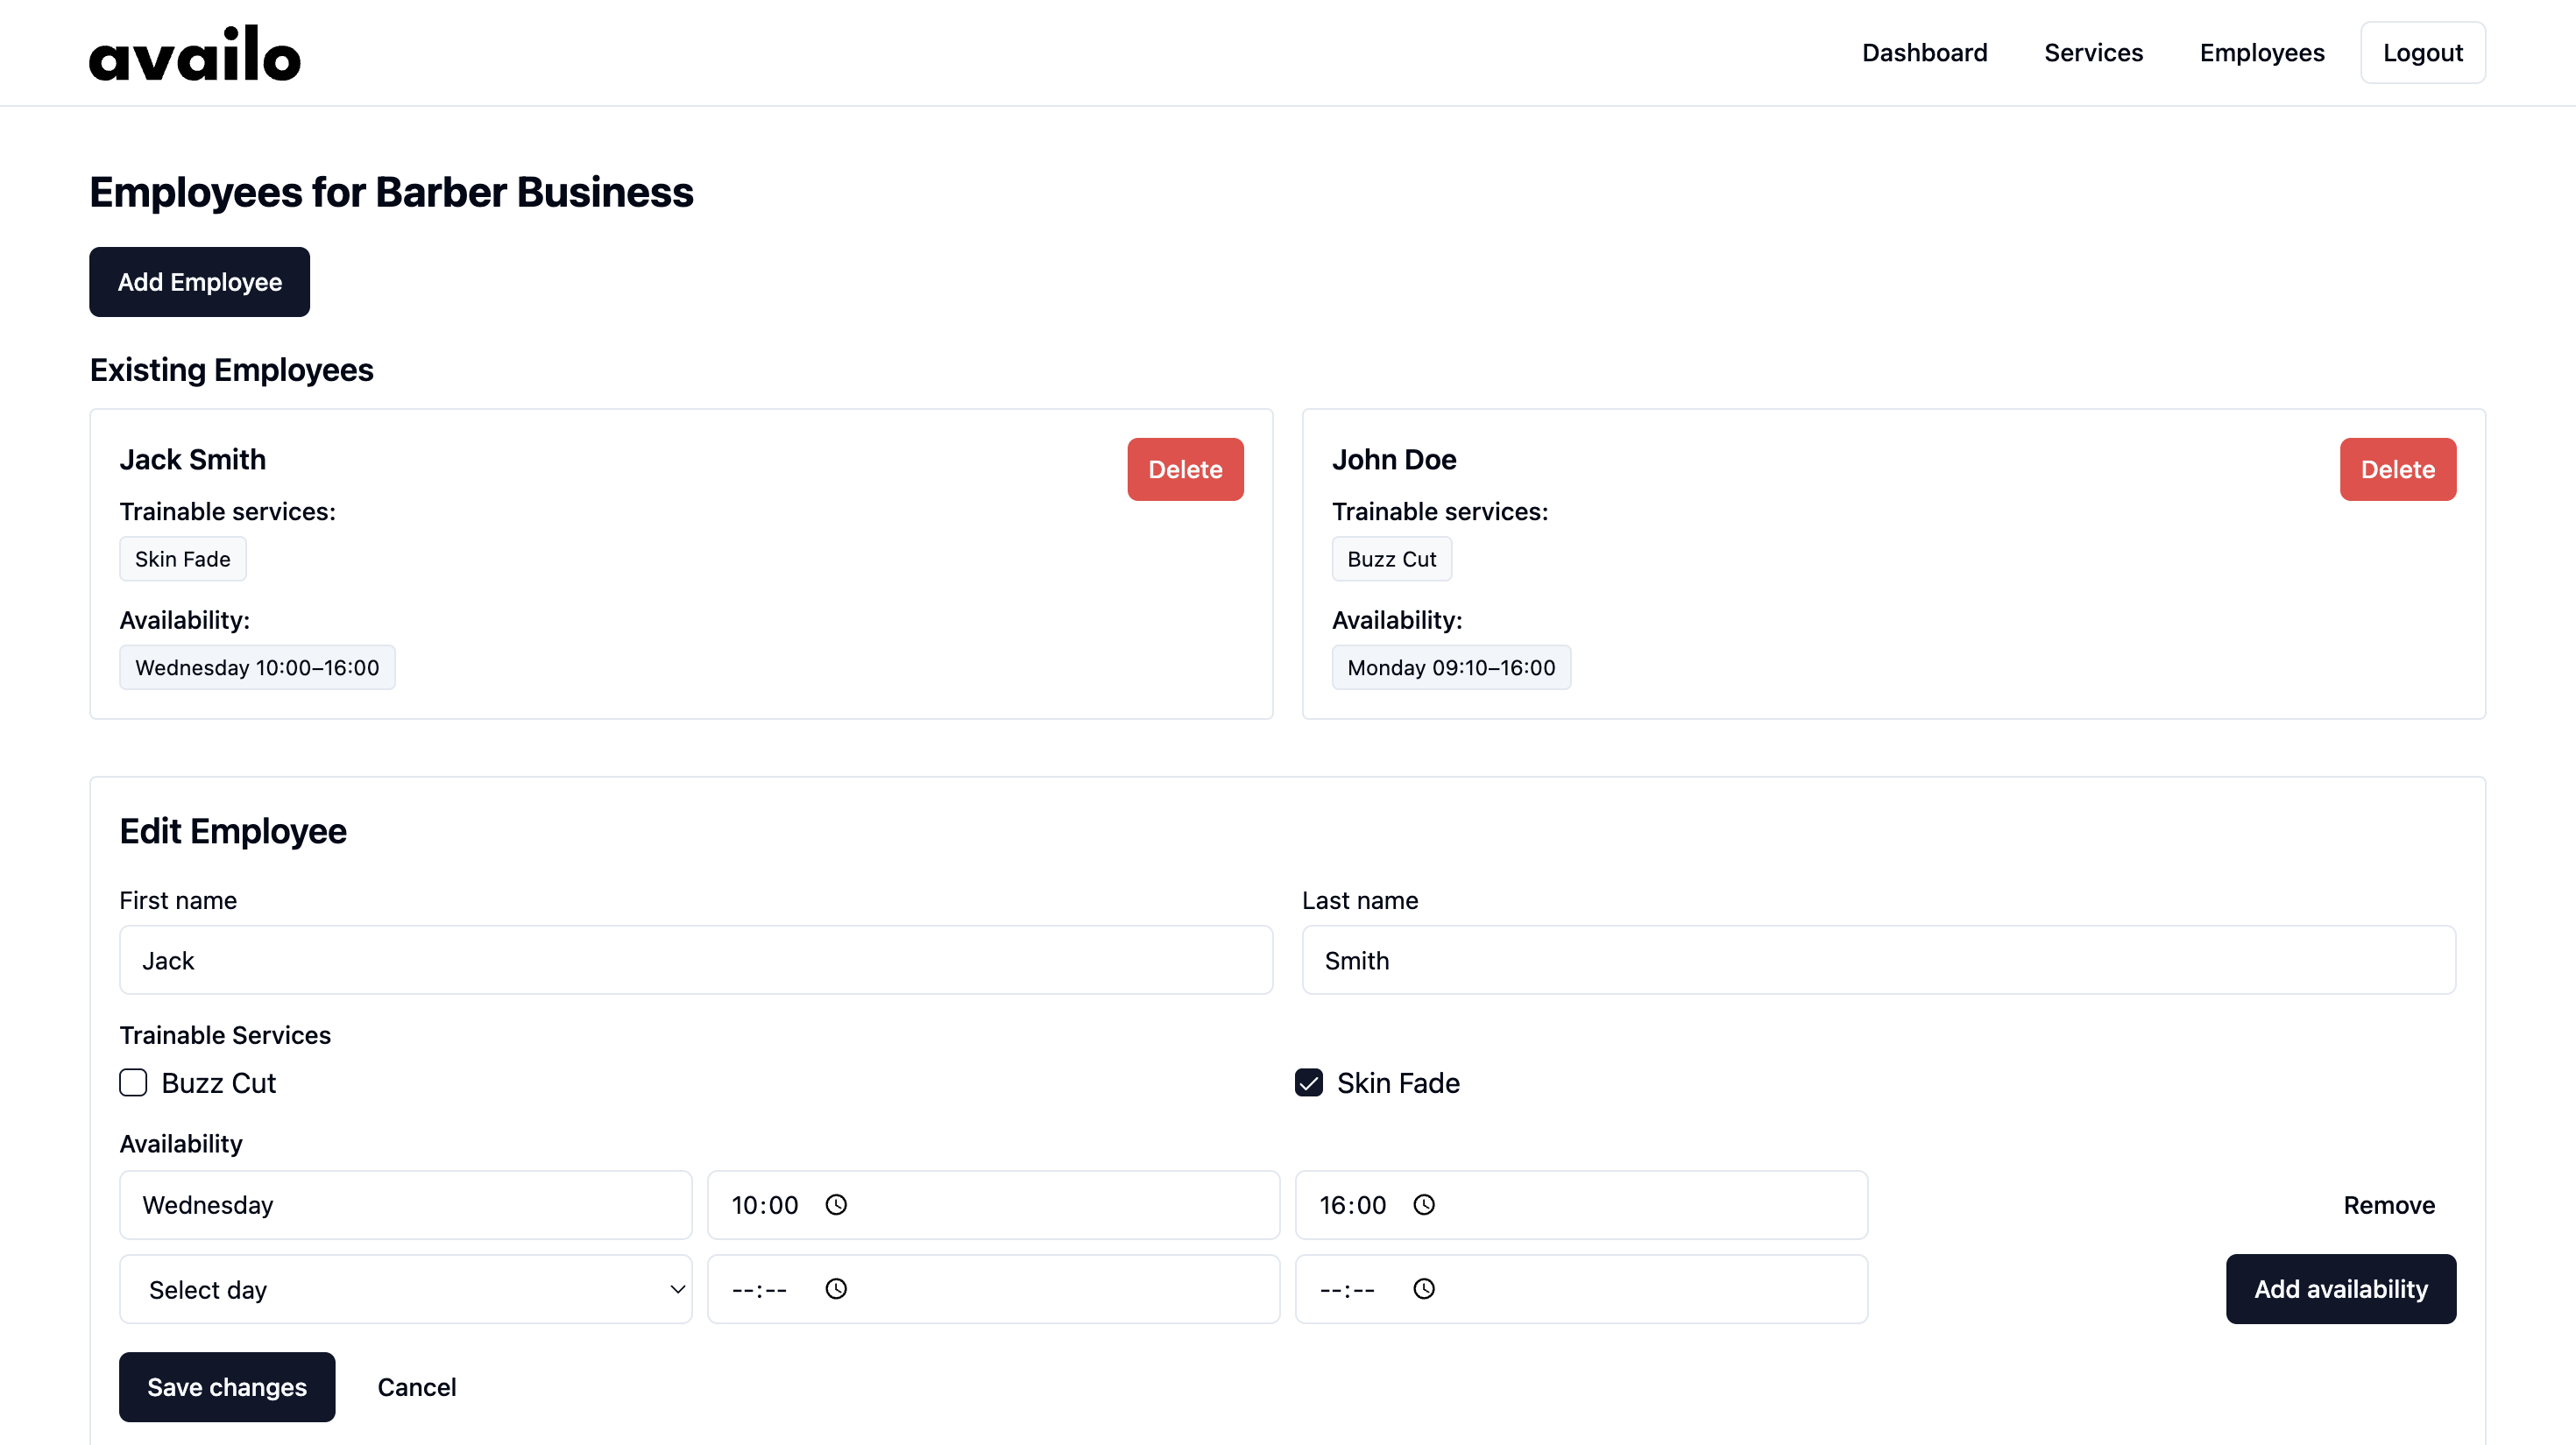Open clock picker on empty start time
The height and width of the screenshot is (1445, 2576).
click(x=836, y=1288)
